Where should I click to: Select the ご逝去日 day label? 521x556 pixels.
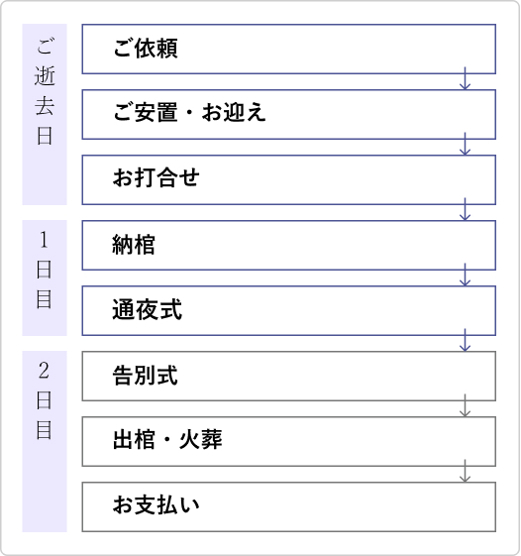(x=45, y=114)
